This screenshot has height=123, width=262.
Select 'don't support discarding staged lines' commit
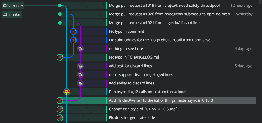coord(141,75)
